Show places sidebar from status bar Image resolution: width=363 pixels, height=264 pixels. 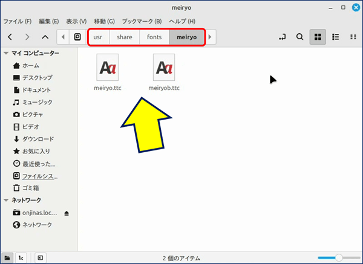(7, 258)
